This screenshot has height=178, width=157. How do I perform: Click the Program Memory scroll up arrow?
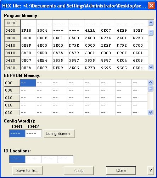point(151,23)
